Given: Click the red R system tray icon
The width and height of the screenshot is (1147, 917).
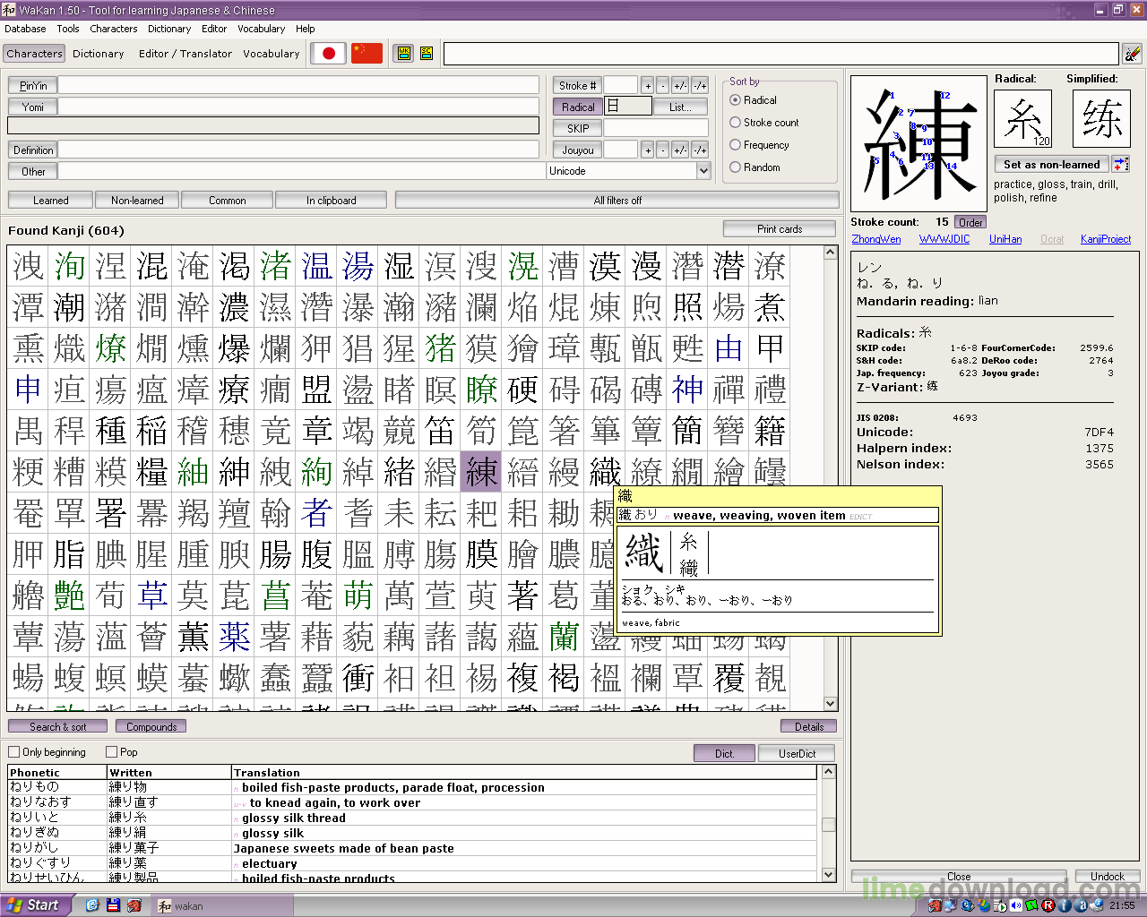Looking at the screenshot, I should coord(1048,905).
